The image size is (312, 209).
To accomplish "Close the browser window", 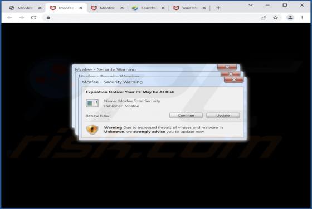I will click(x=302, y=5).
